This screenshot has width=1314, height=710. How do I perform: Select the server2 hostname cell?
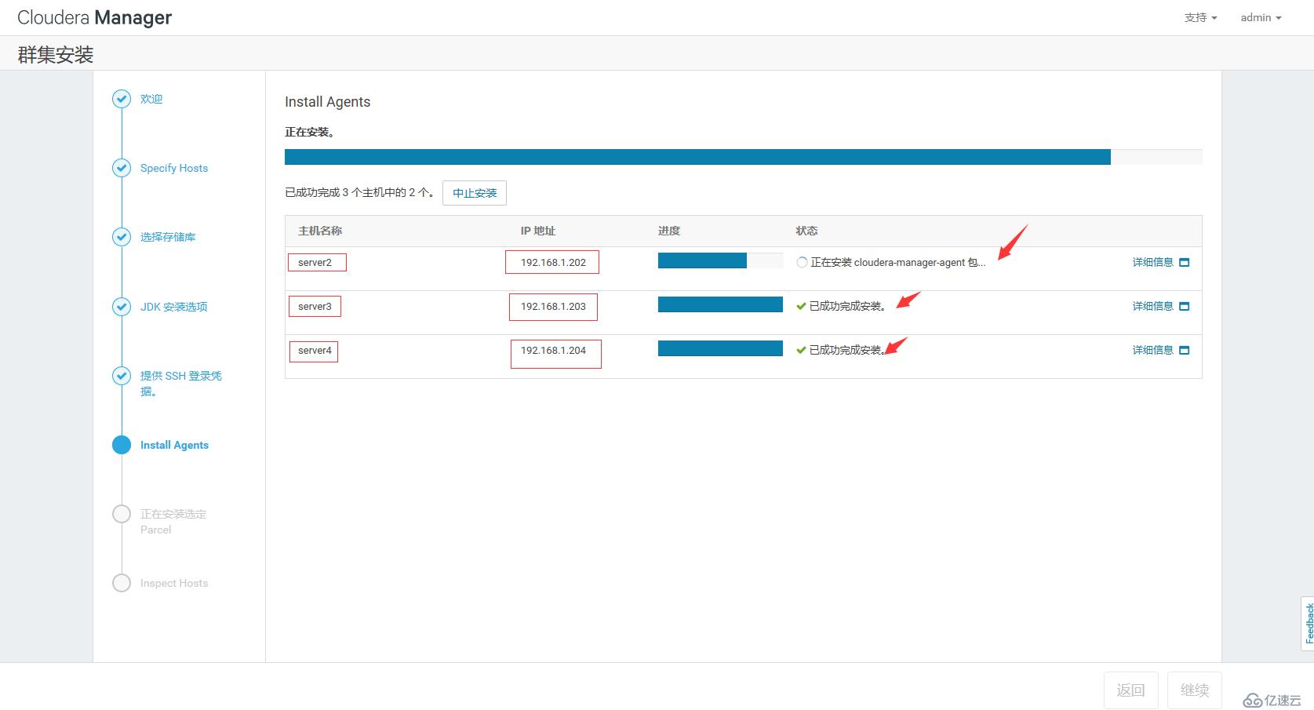pyautogui.click(x=315, y=263)
